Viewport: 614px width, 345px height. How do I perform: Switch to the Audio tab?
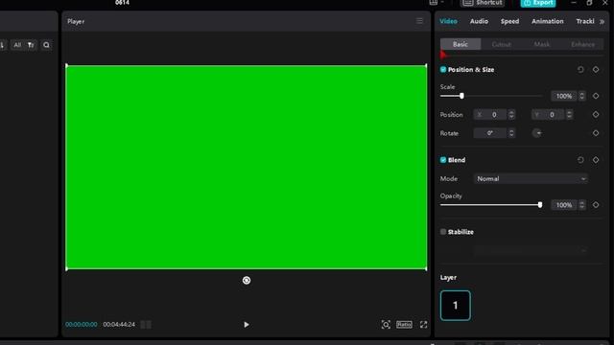(479, 21)
